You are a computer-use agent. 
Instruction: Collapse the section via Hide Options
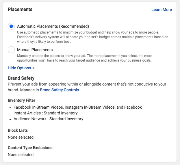[x=19, y=68]
